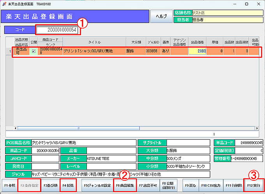The height and width of the screenshot is (194, 265).
Task: Click the コード input field
Action: 58,30
